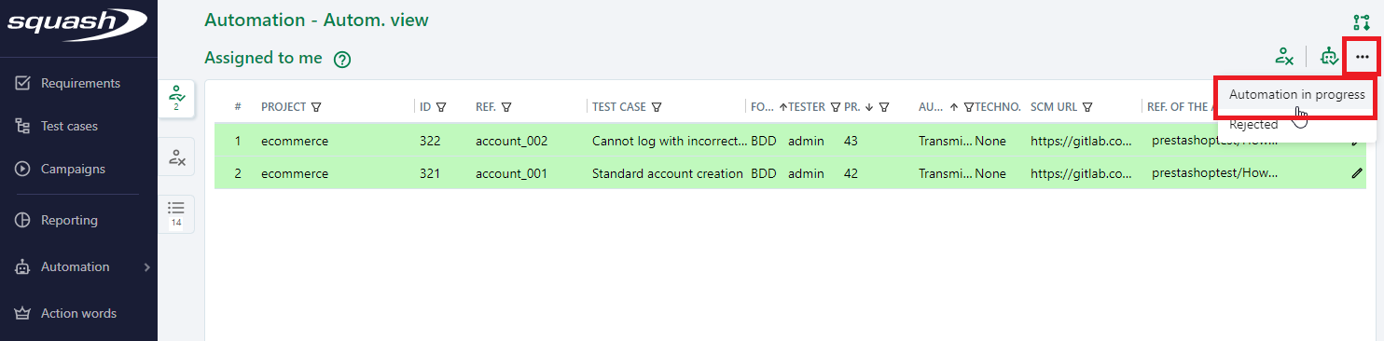Sort by the TEST CASE column header

[619, 107]
